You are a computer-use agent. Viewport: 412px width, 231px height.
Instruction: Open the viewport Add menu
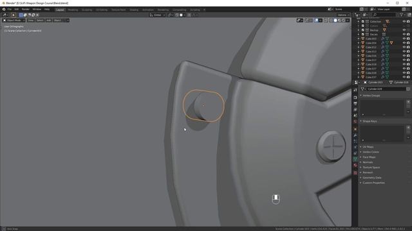(49, 20)
